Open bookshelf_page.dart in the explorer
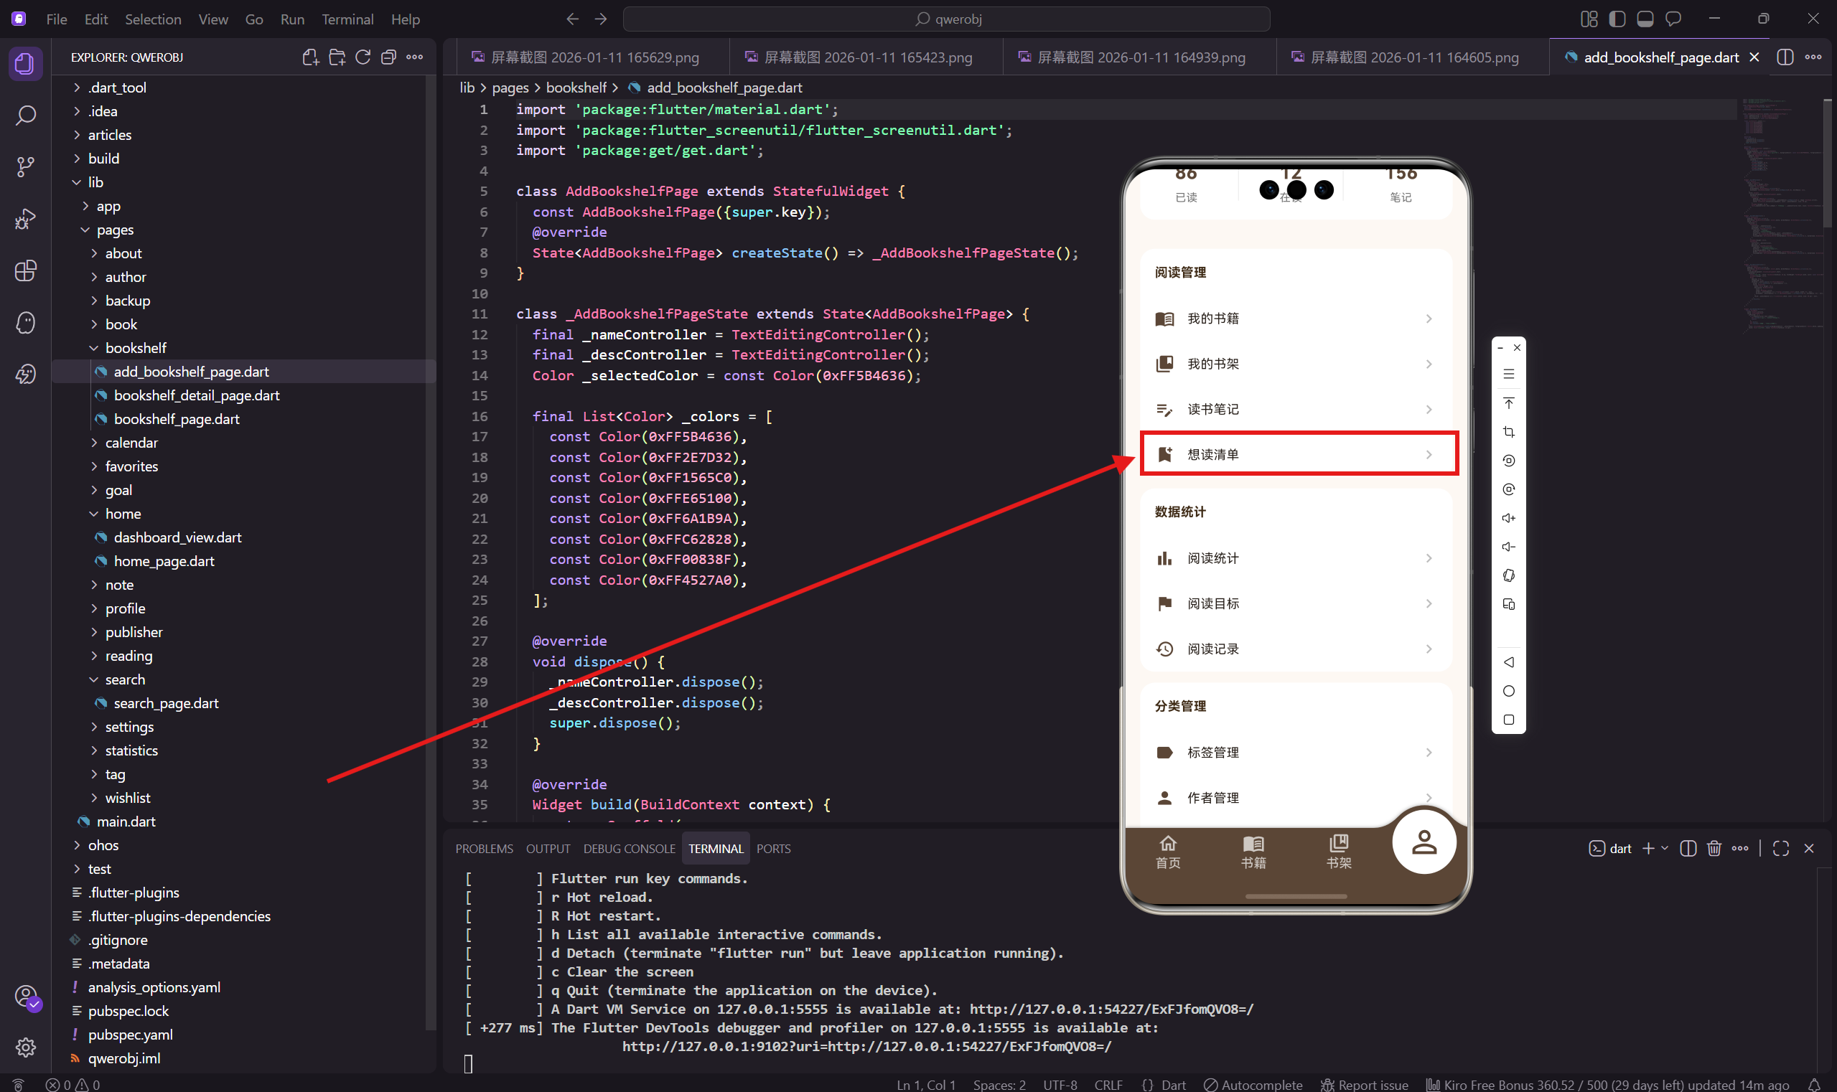 (177, 419)
